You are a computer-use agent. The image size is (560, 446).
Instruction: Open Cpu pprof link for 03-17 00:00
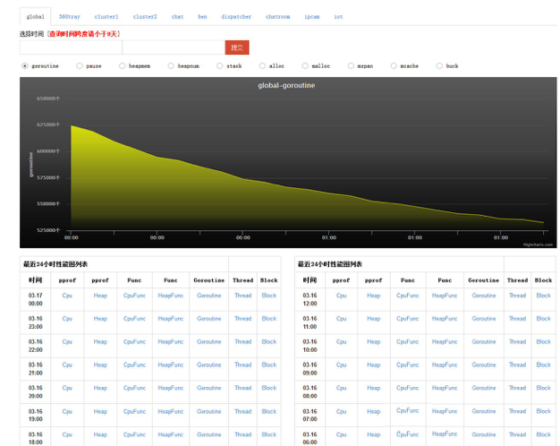[67, 295]
